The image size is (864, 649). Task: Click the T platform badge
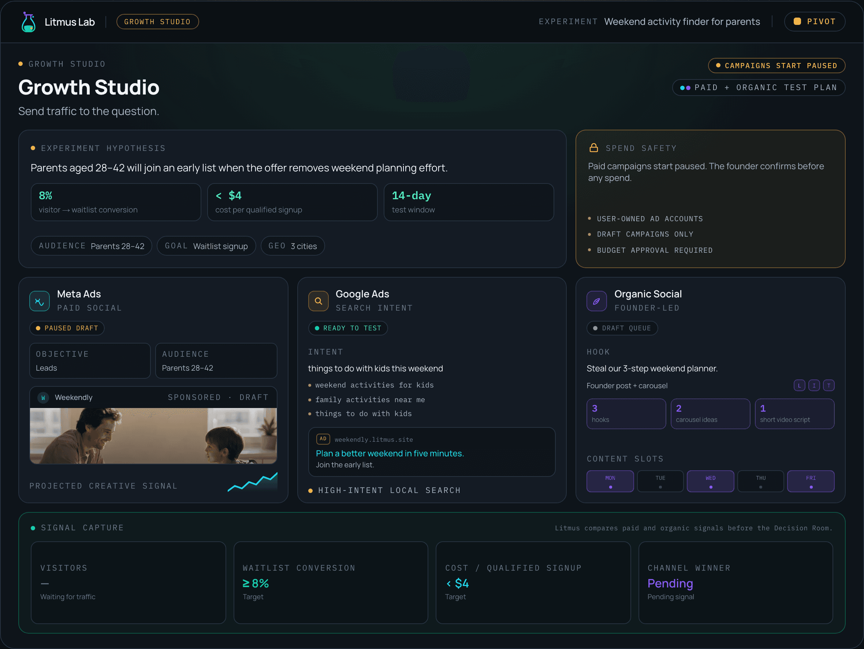(x=828, y=386)
